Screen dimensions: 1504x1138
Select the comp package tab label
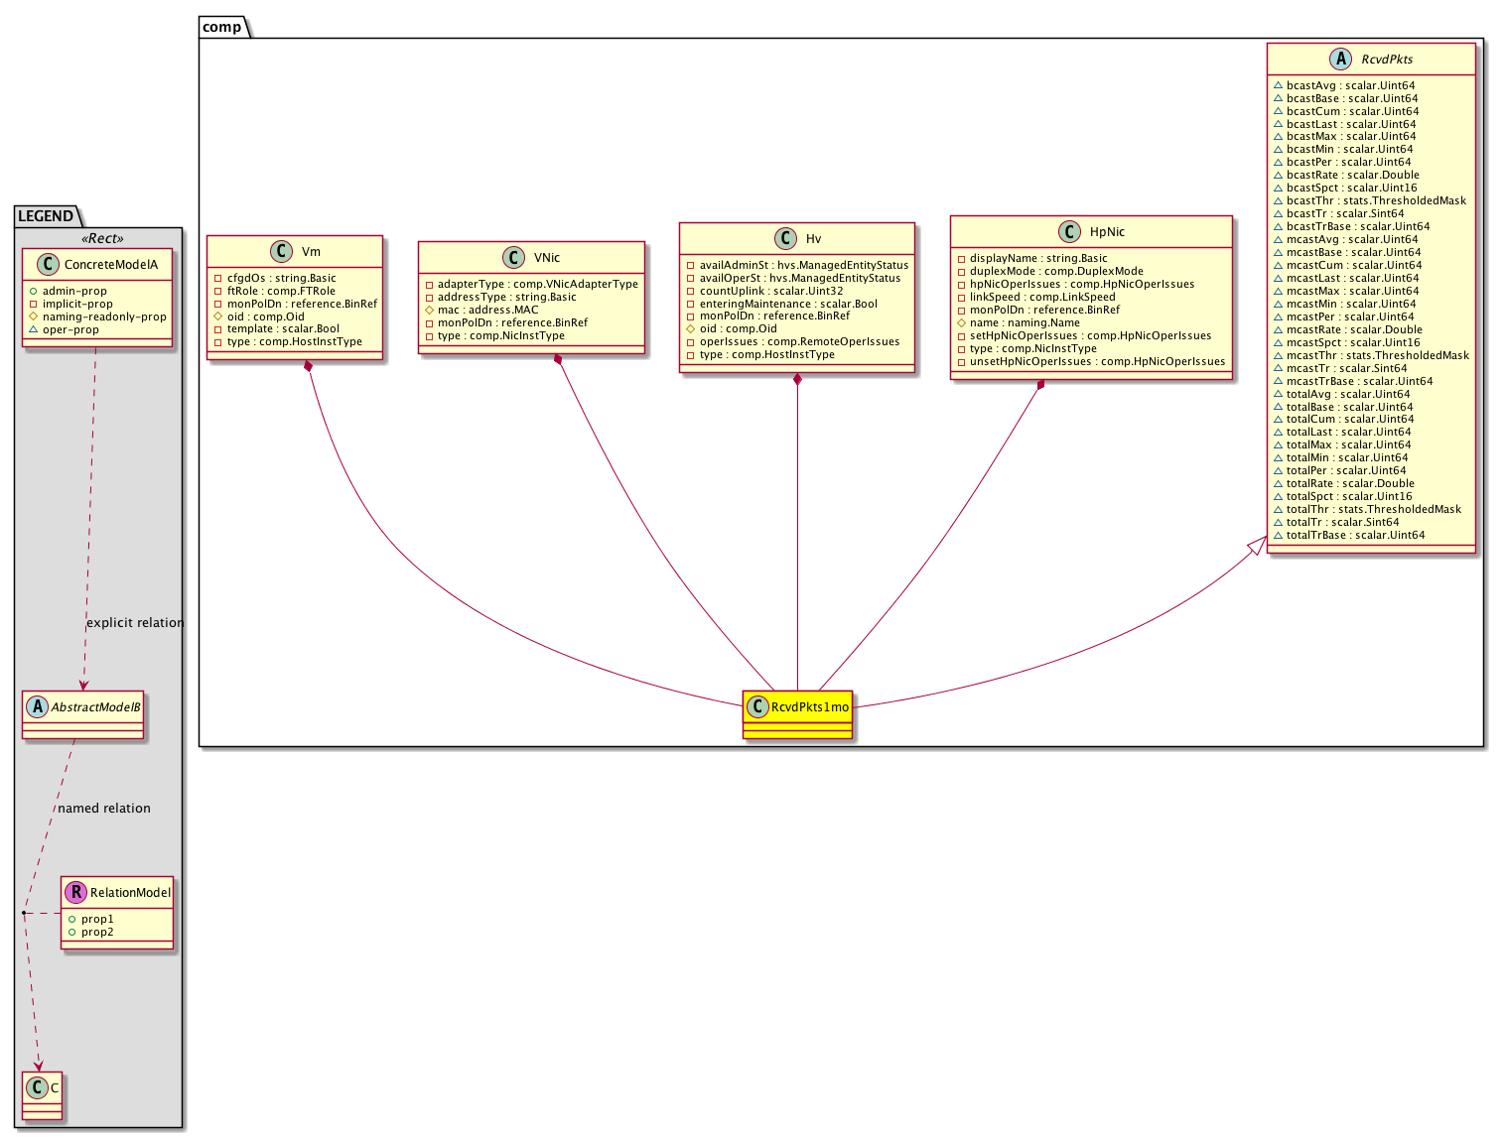pyautogui.click(x=221, y=27)
